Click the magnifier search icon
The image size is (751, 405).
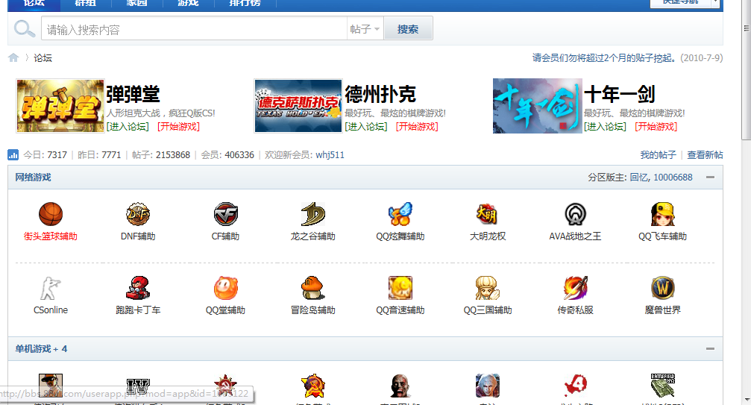(x=24, y=29)
